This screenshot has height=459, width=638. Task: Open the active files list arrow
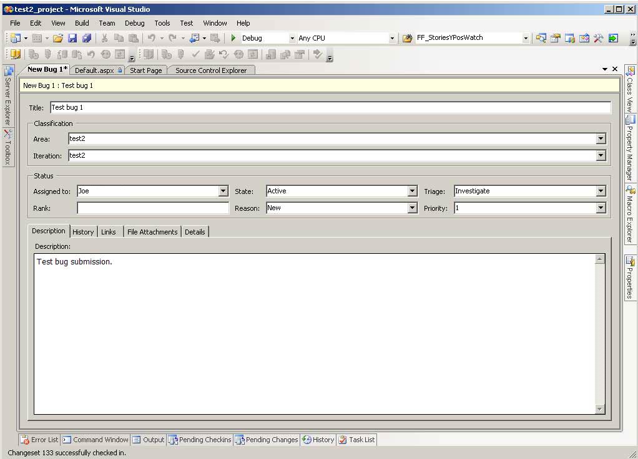pos(605,69)
